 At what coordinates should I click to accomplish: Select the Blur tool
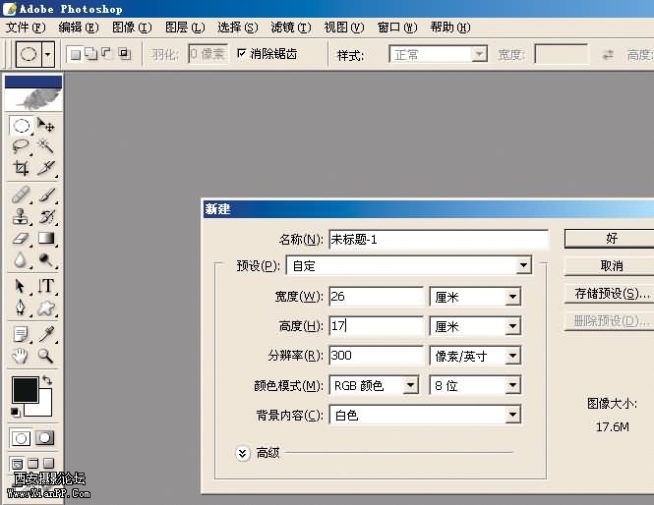pyautogui.click(x=21, y=260)
